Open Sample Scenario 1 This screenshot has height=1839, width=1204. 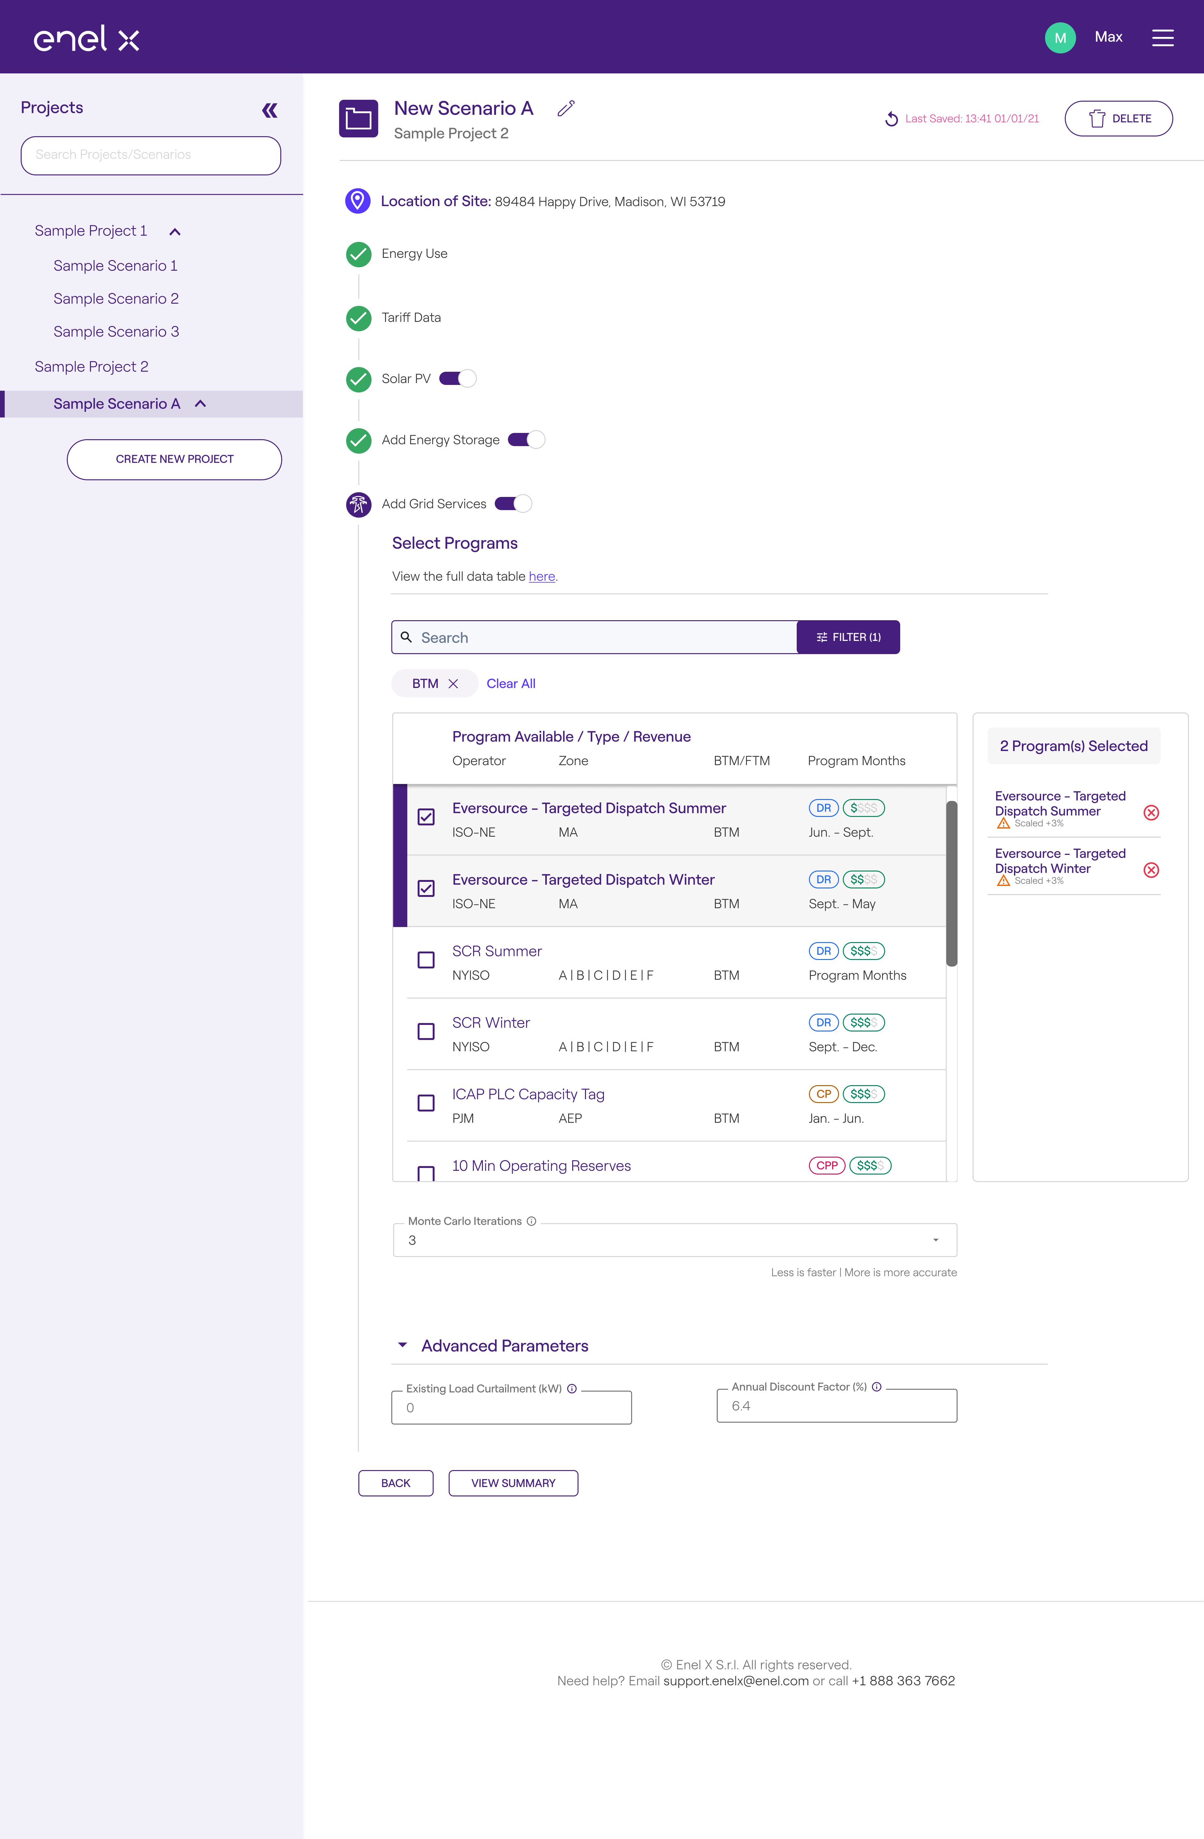pos(115,266)
